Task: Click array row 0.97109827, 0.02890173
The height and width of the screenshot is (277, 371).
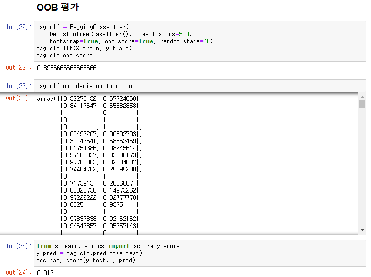Action: (101, 155)
